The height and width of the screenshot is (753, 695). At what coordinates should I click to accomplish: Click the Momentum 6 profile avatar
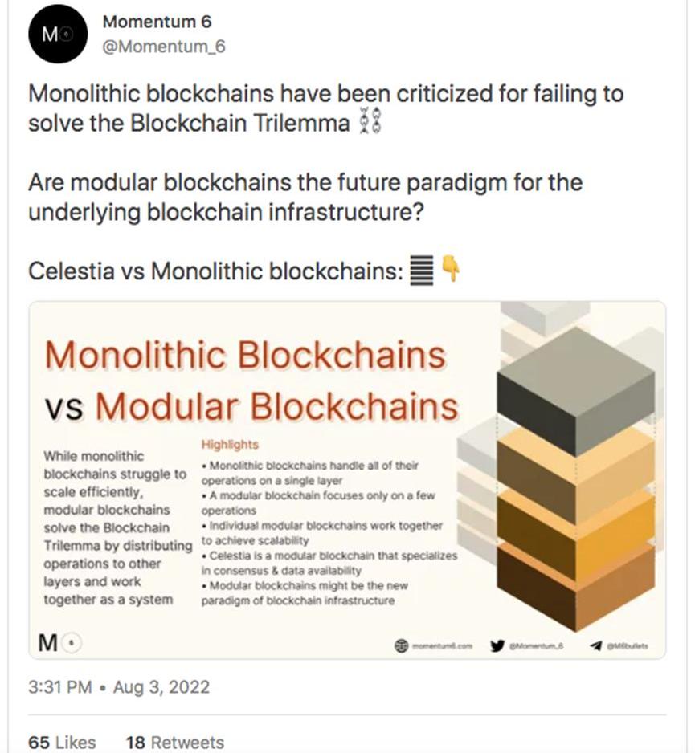coord(57,34)
